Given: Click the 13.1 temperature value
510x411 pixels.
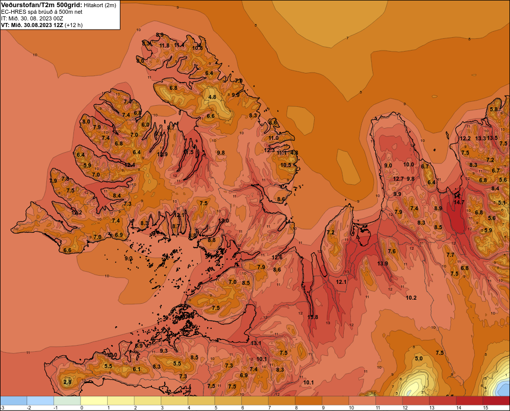Looking at the screenshot, I should coord(256,343).
